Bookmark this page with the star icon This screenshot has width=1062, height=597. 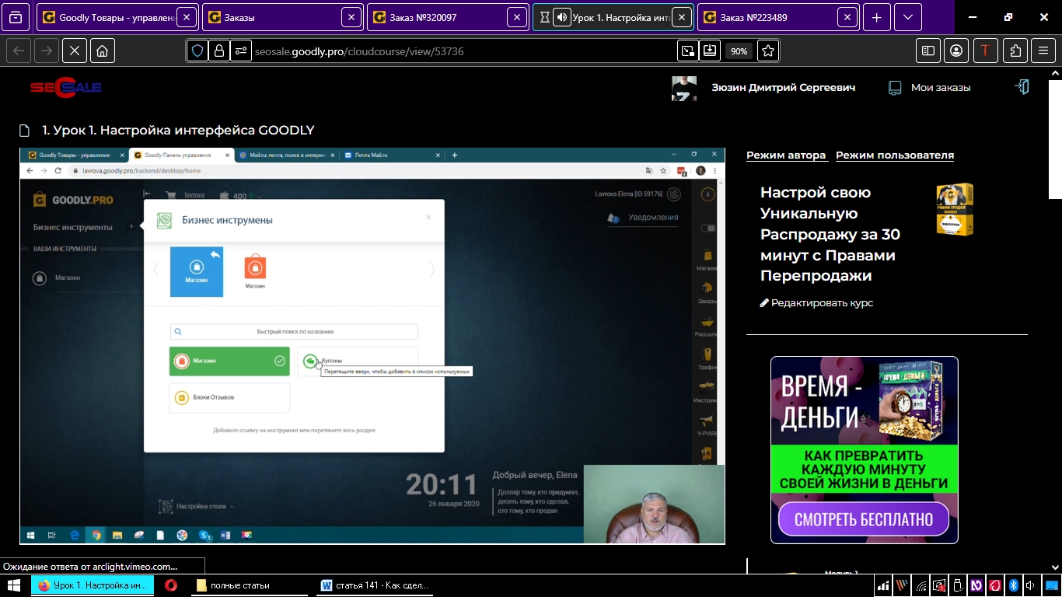coord(768,51)
